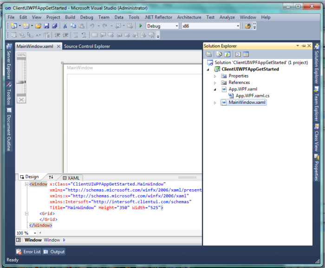
Task: Open the x86 platform dropdown
Action: (x=238, y=26)
